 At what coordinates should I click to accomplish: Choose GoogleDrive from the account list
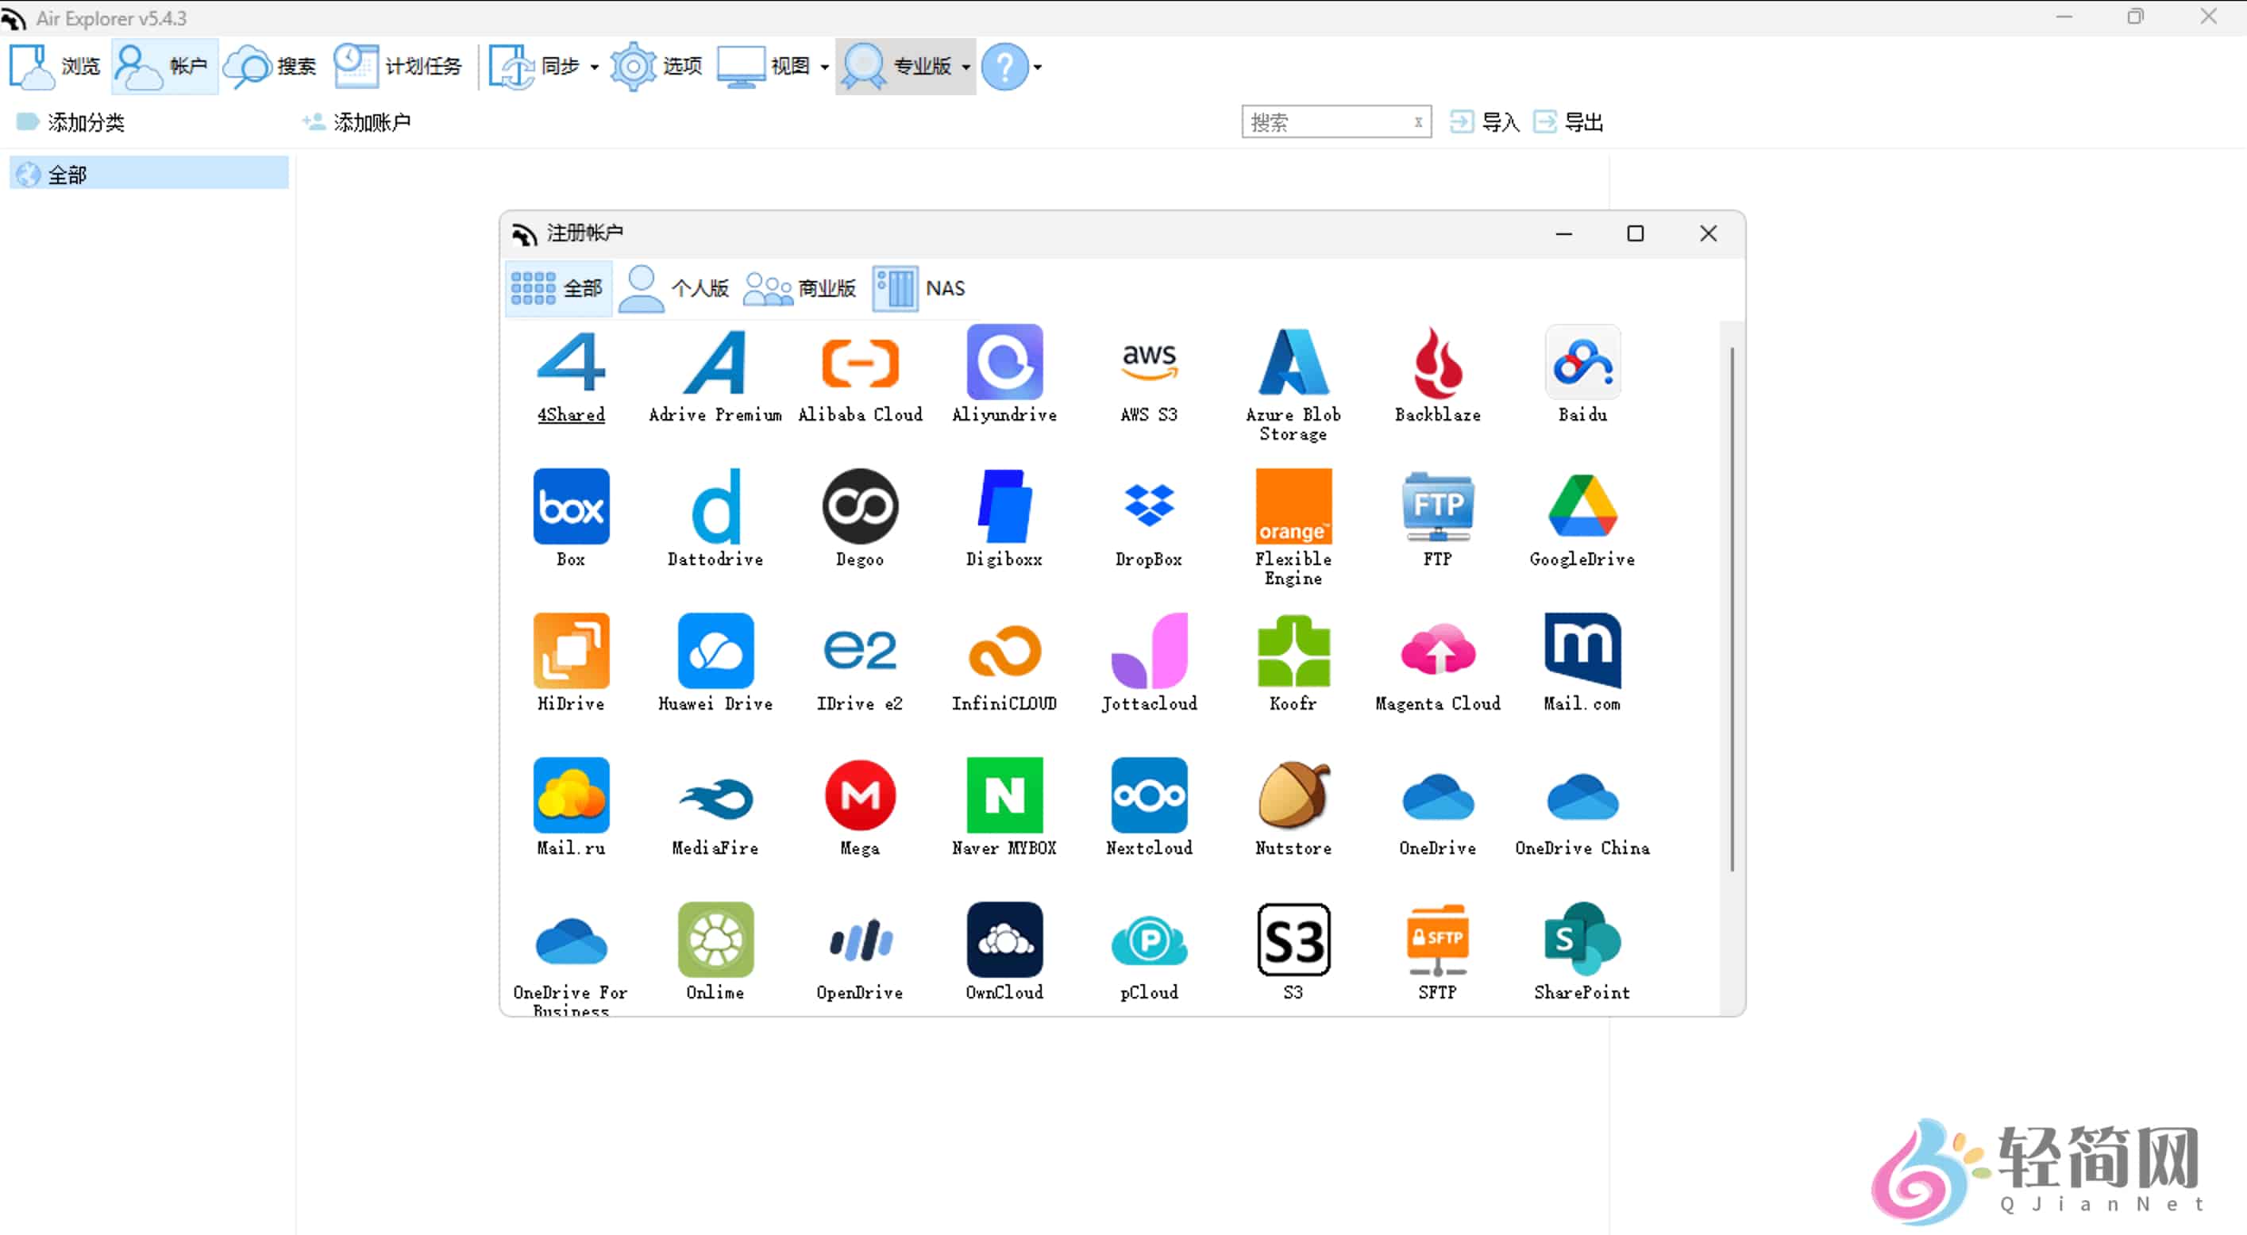click(x=1582, y=519)
